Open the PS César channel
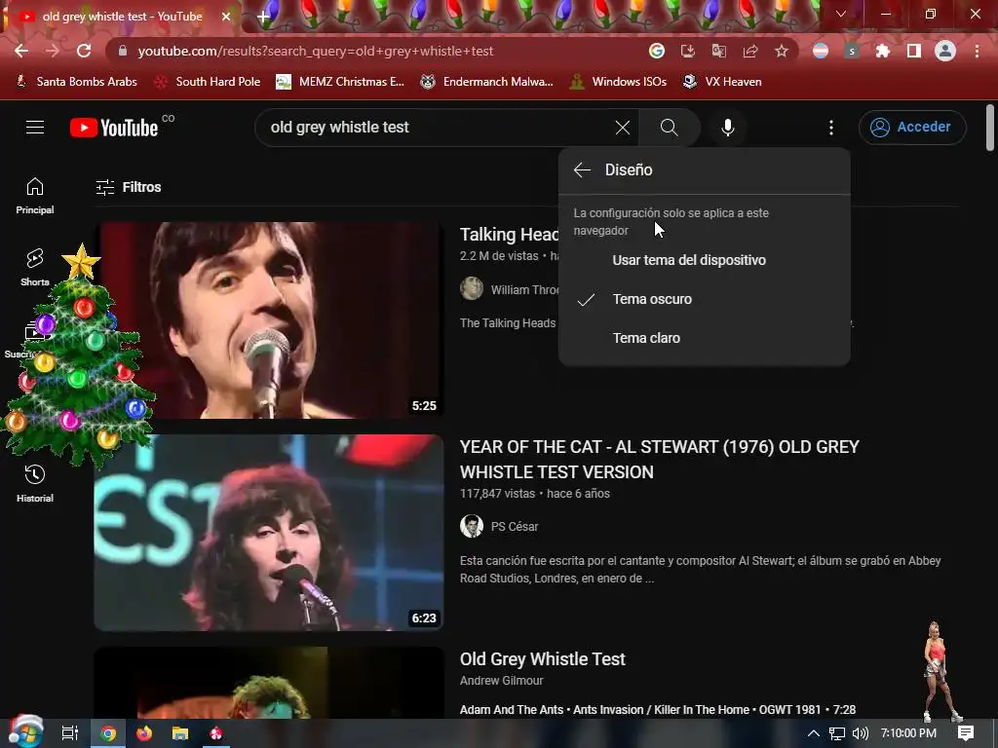 coord(515,527)
